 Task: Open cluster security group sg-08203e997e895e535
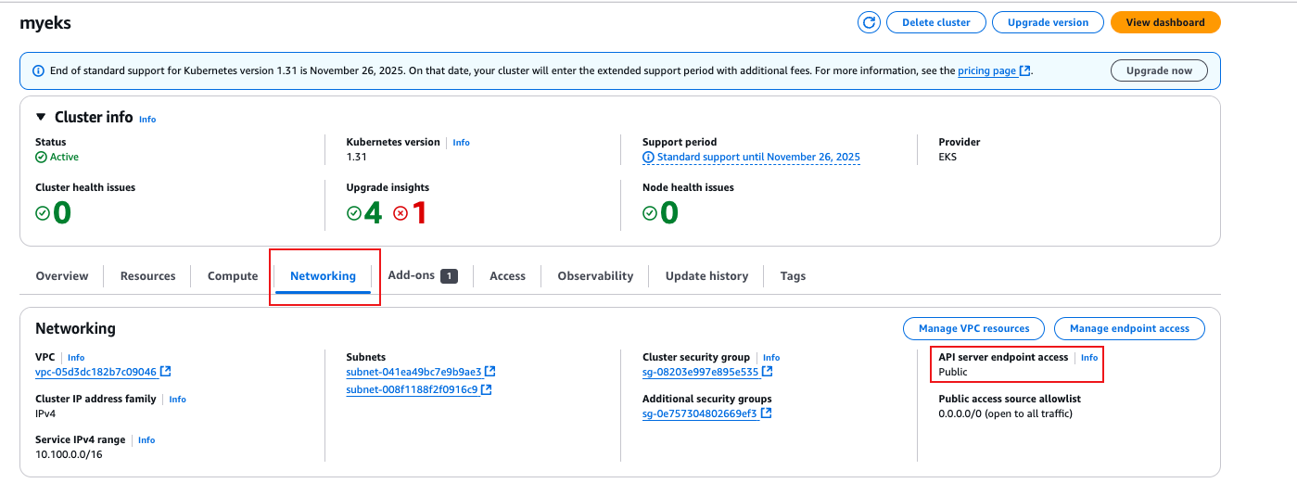point(701,372)
